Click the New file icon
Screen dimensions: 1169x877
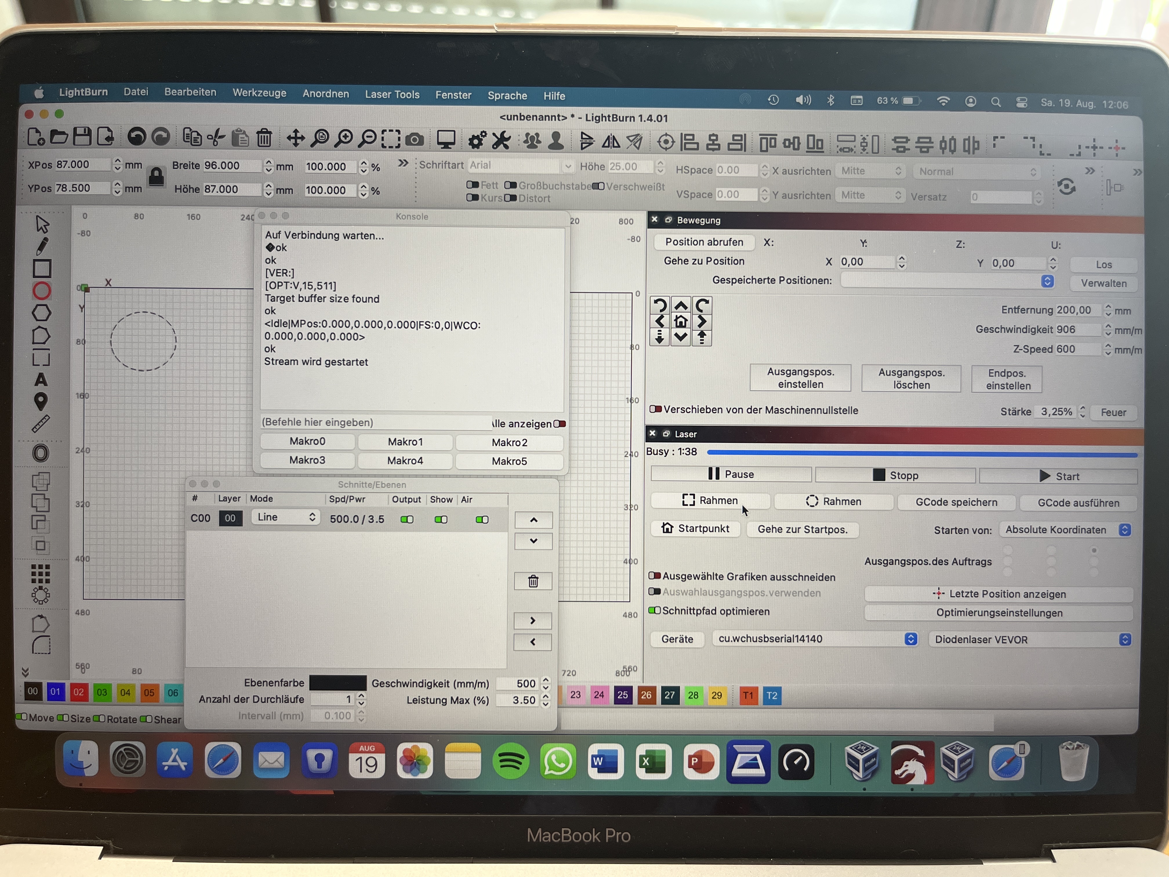pos(35,137)
